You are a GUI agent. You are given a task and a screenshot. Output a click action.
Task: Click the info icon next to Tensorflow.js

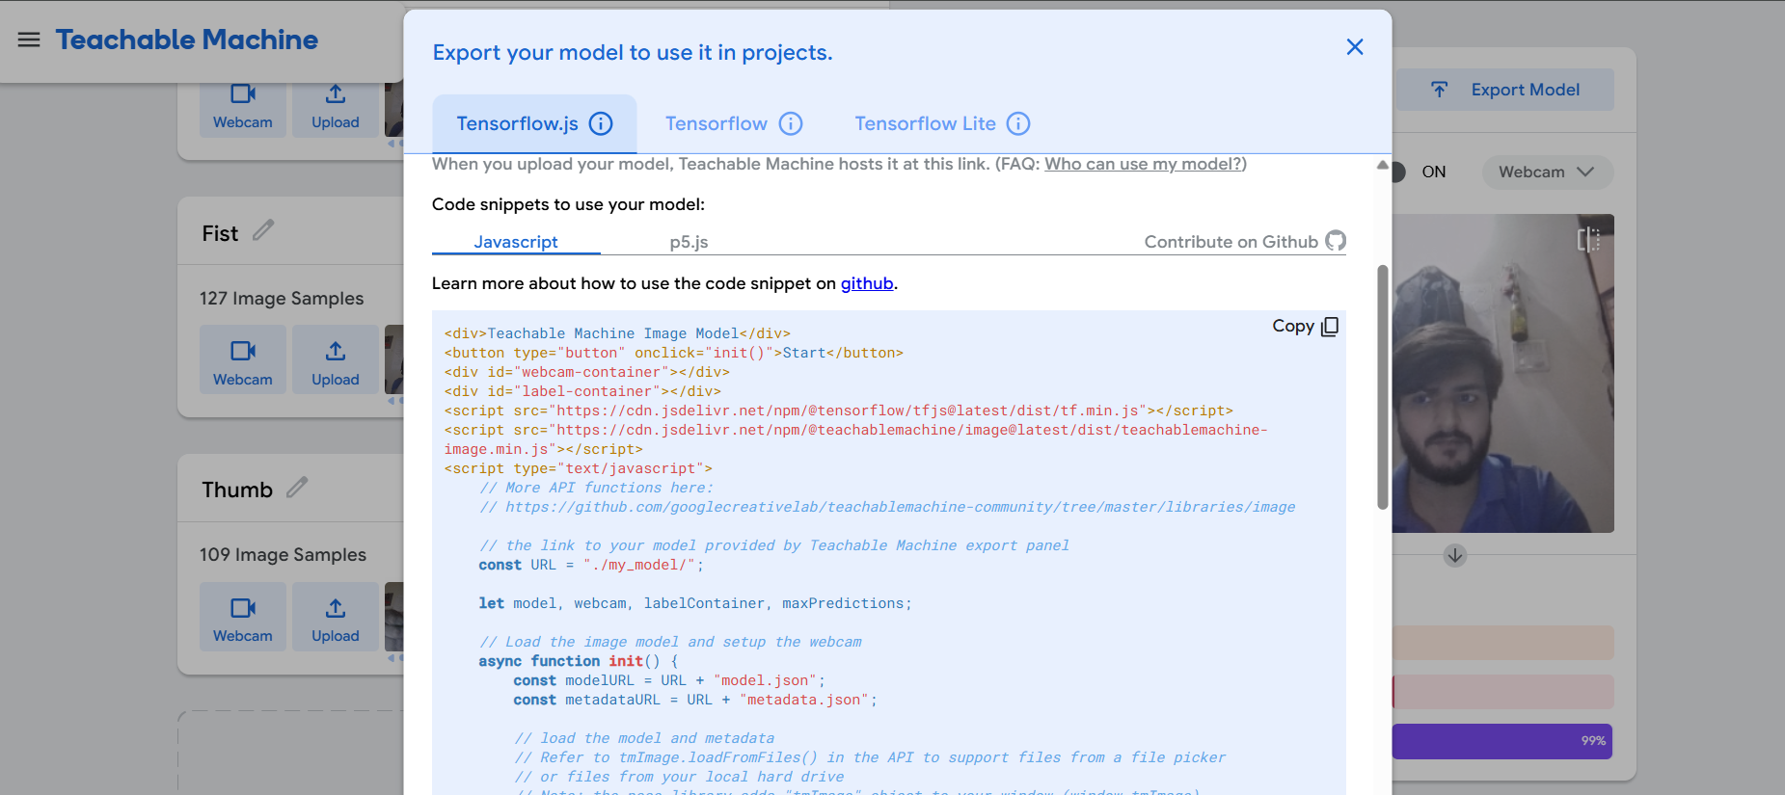[601, 123]
